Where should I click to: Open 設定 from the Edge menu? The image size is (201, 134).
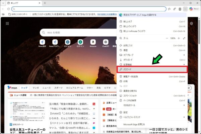pos(152,113)
